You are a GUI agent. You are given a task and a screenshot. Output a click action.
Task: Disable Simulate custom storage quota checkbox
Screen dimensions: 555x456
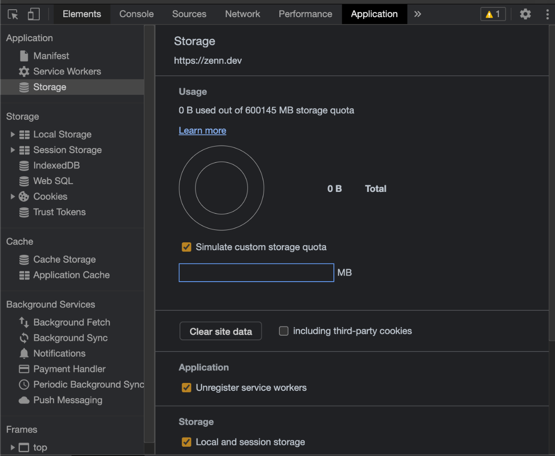pyautogui.click(x=186, y=247)
